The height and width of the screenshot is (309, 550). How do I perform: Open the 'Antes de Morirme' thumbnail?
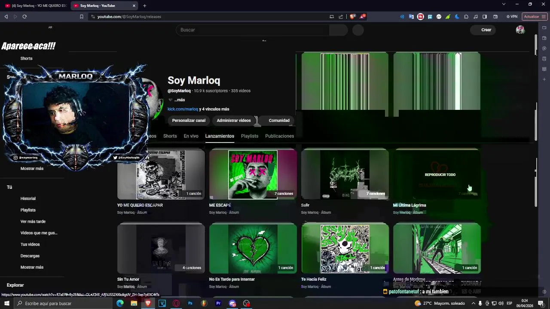point(437,249)
